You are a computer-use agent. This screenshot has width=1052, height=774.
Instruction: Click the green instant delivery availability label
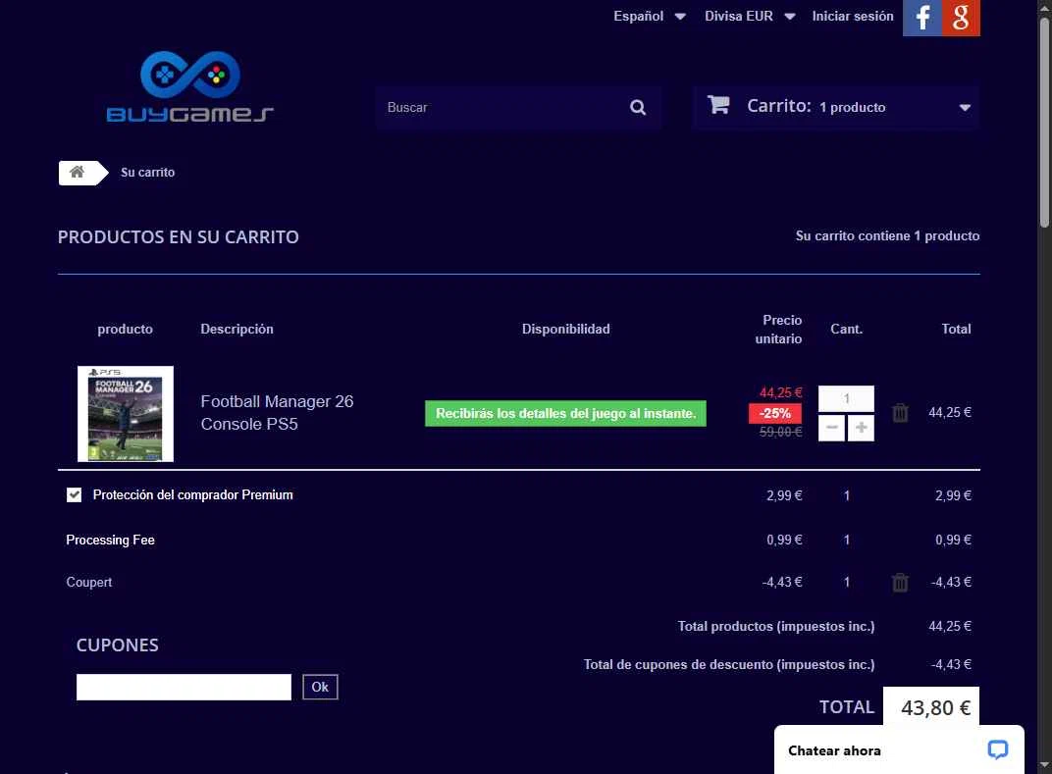[x=565, y=413]
